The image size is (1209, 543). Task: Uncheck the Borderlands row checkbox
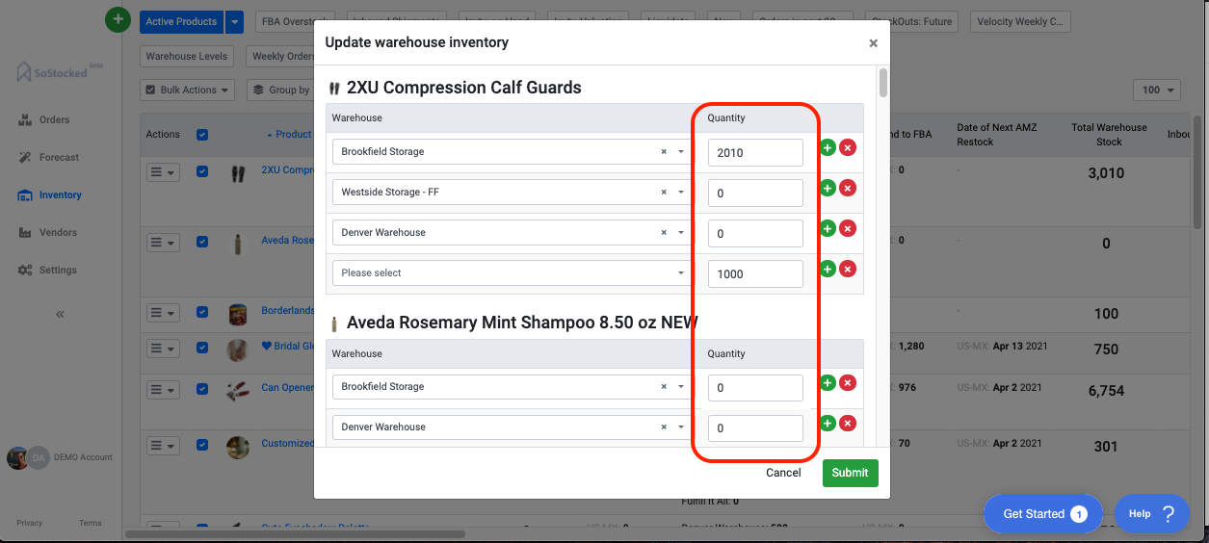(x=202, y=312)
